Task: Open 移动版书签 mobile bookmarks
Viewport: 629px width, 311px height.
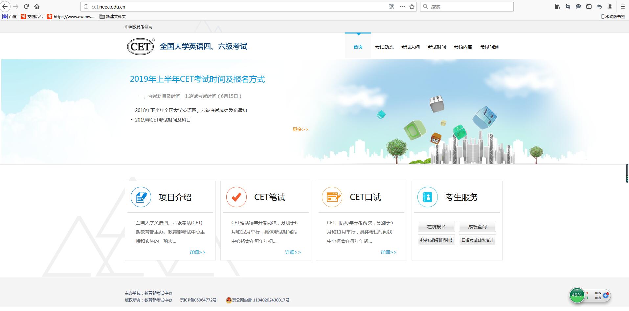Action: click(613, 16)
